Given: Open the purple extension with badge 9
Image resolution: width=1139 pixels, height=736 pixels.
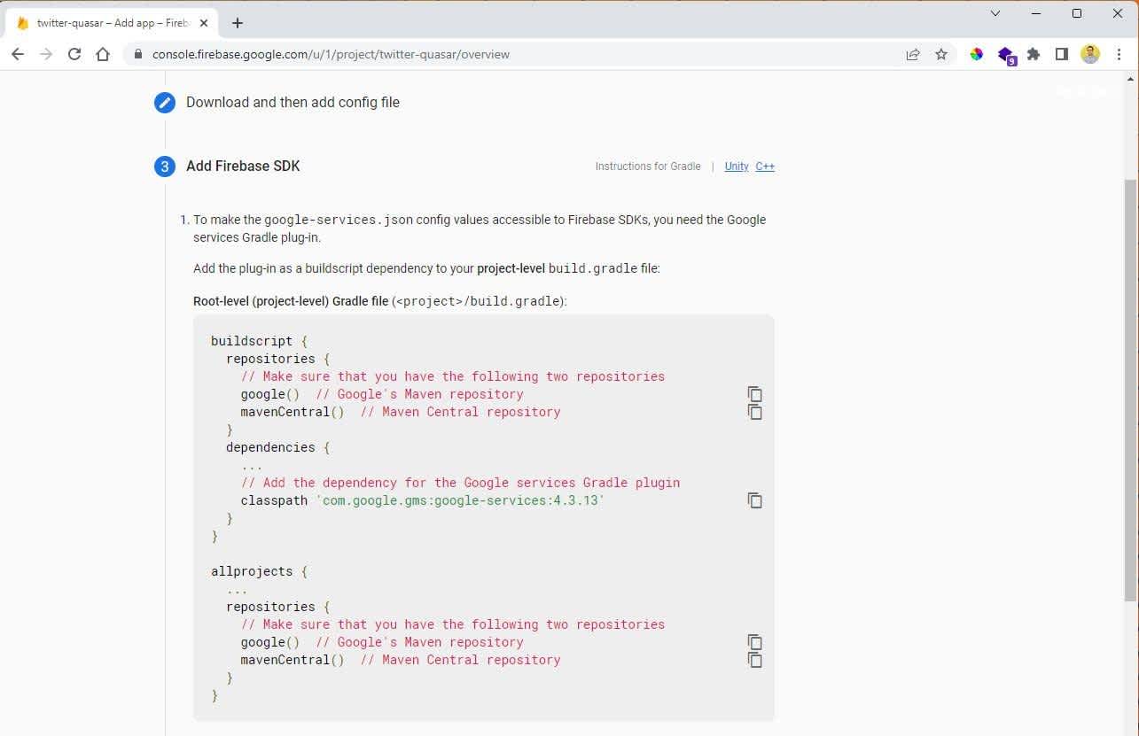Looking at the screenshot, I should pyautogui.click(x=1006, y=55).
